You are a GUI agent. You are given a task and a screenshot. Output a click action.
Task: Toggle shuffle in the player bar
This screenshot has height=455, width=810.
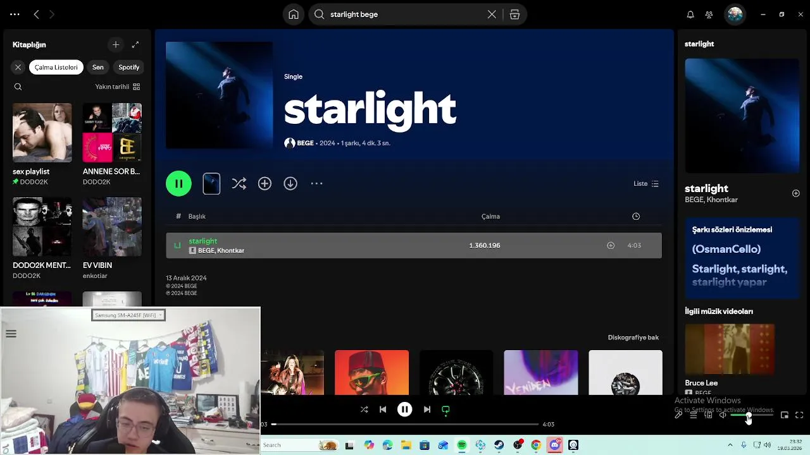(364, 409)
